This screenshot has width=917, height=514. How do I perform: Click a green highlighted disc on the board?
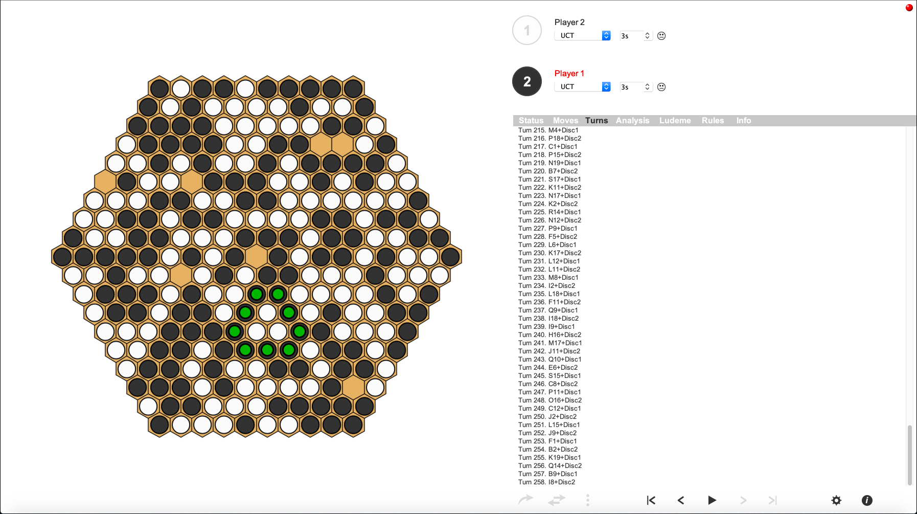(x=256, y=294)
